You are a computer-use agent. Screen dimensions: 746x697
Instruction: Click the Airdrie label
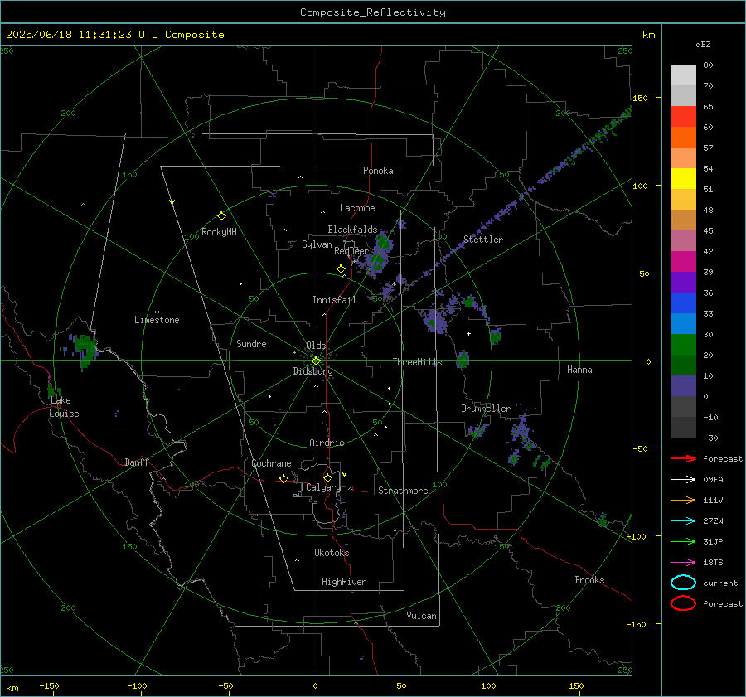click(327, 443)
